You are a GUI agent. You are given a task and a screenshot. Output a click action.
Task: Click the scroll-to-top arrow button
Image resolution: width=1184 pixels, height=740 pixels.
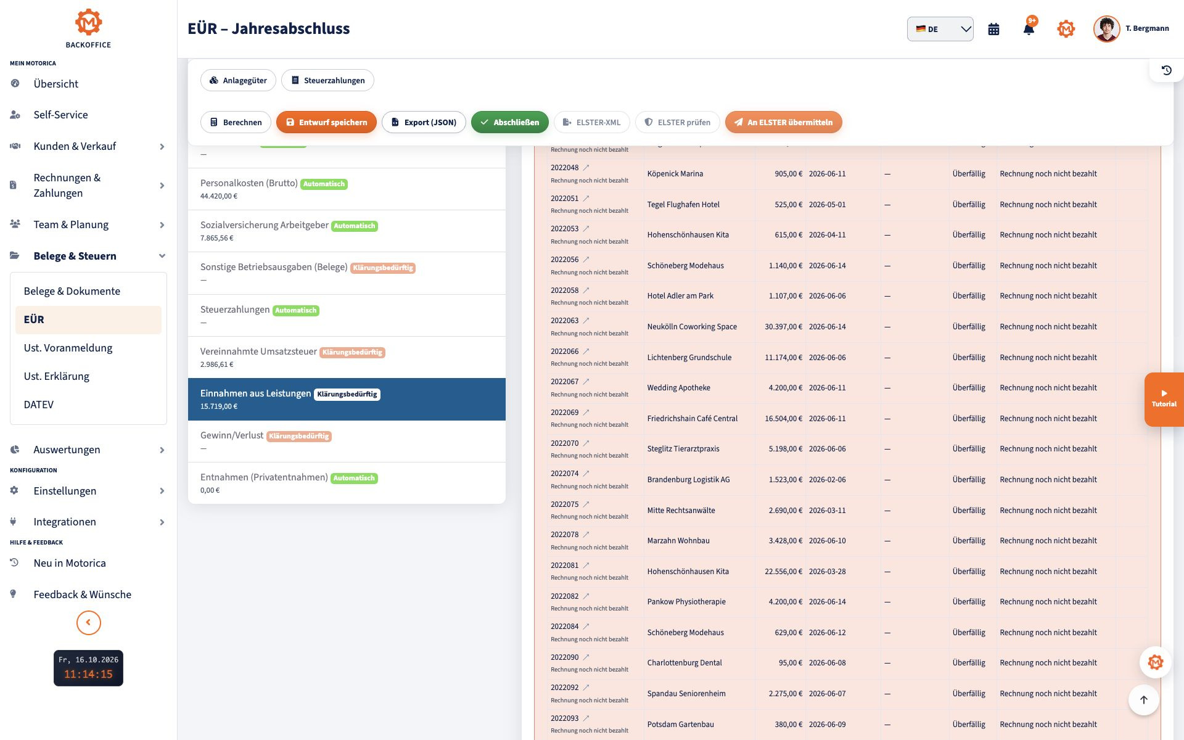point(1143,700)
